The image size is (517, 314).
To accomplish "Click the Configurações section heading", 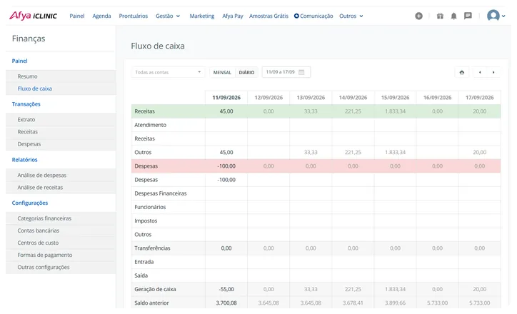I will 30,203.
